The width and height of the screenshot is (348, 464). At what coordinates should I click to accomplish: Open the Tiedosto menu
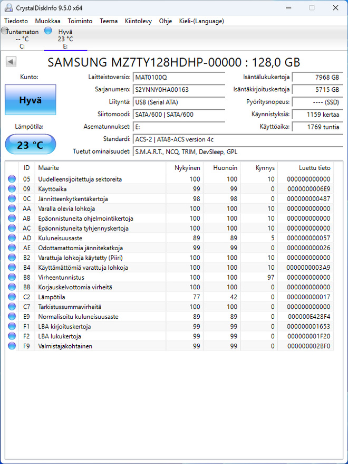click(16, 21)
